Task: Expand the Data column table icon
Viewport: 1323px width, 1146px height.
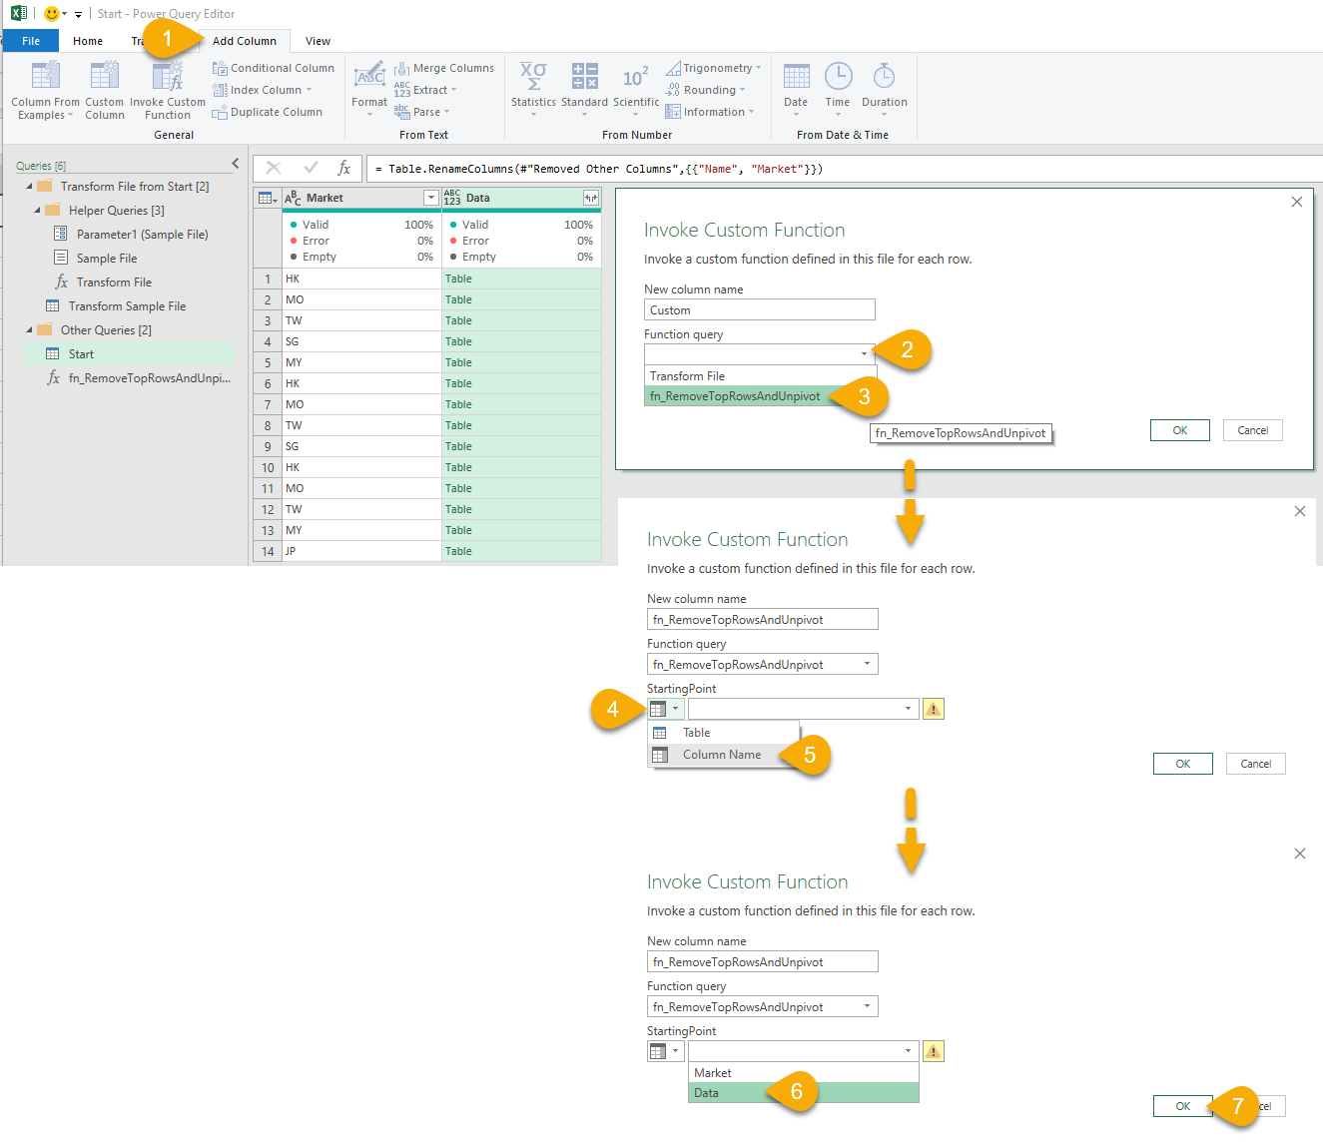Action: click(x=591, y=198)
